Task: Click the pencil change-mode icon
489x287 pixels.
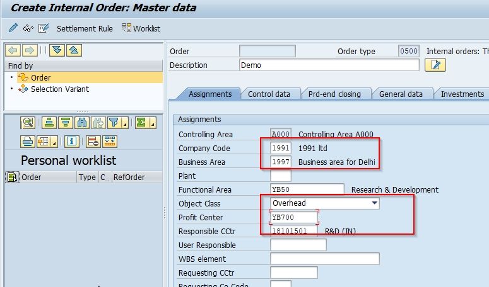Action: point(13,28)
